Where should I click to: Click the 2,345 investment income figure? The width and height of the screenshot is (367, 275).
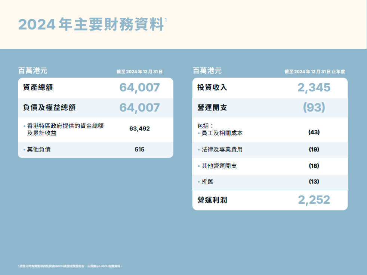(314, 88)
